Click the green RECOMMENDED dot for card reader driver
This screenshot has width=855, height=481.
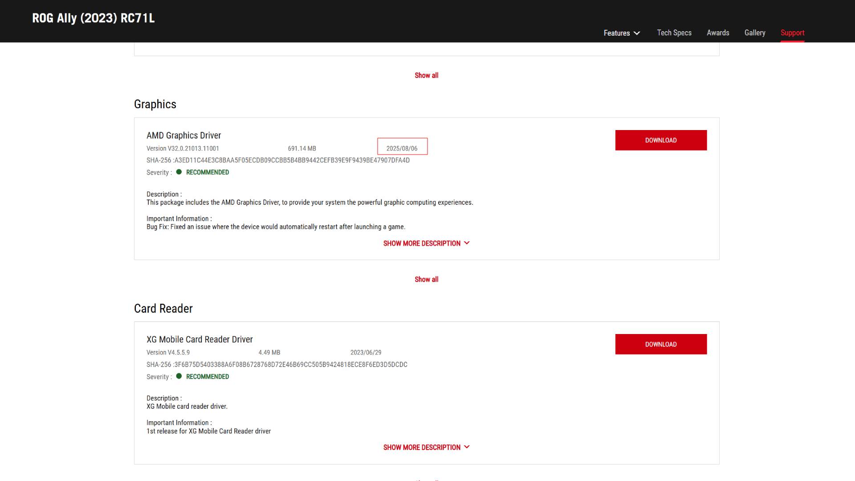coord(179,376)
